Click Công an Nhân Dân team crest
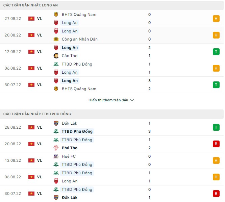This screenshot has width=225, height=202. 56,39
